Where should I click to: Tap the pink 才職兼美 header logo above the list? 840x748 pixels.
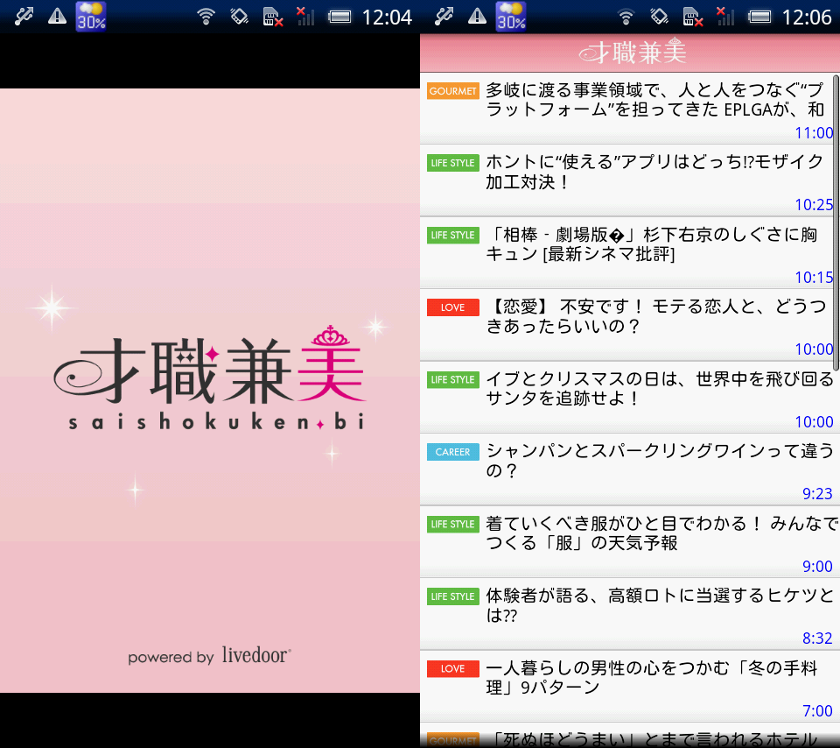pyautogui.click(x=633, y=52)
